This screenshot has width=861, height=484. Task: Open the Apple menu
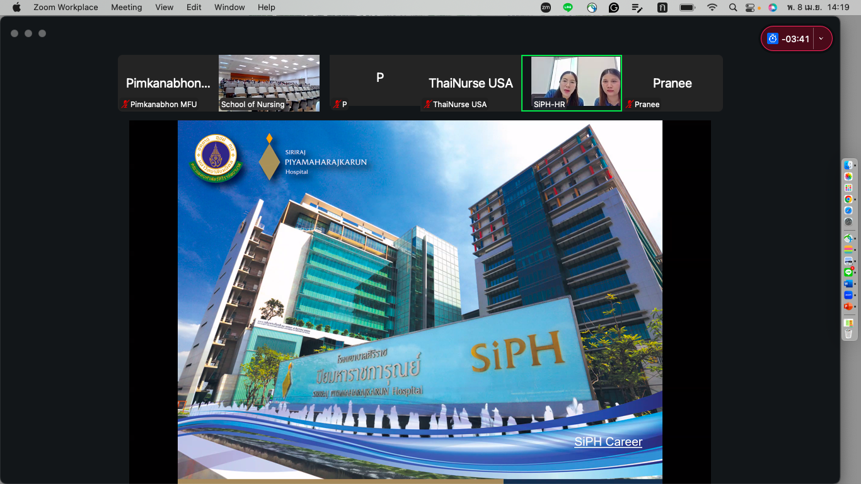(16, 8)
